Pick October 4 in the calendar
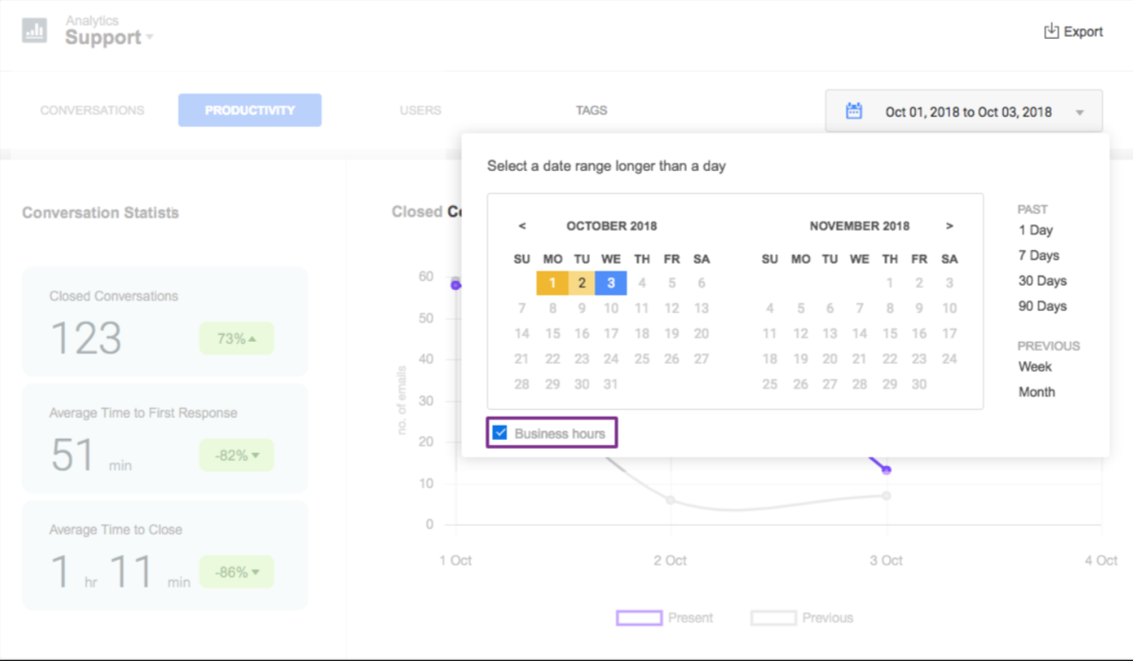This screenshot has width=1133, height=661. [642, 283]
